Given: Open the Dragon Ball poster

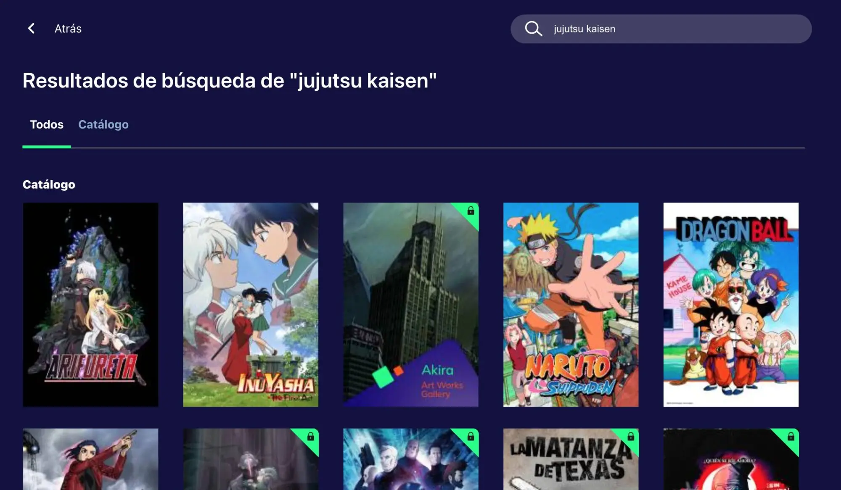Looking at the screenshot, I should (x=731, y=305).
